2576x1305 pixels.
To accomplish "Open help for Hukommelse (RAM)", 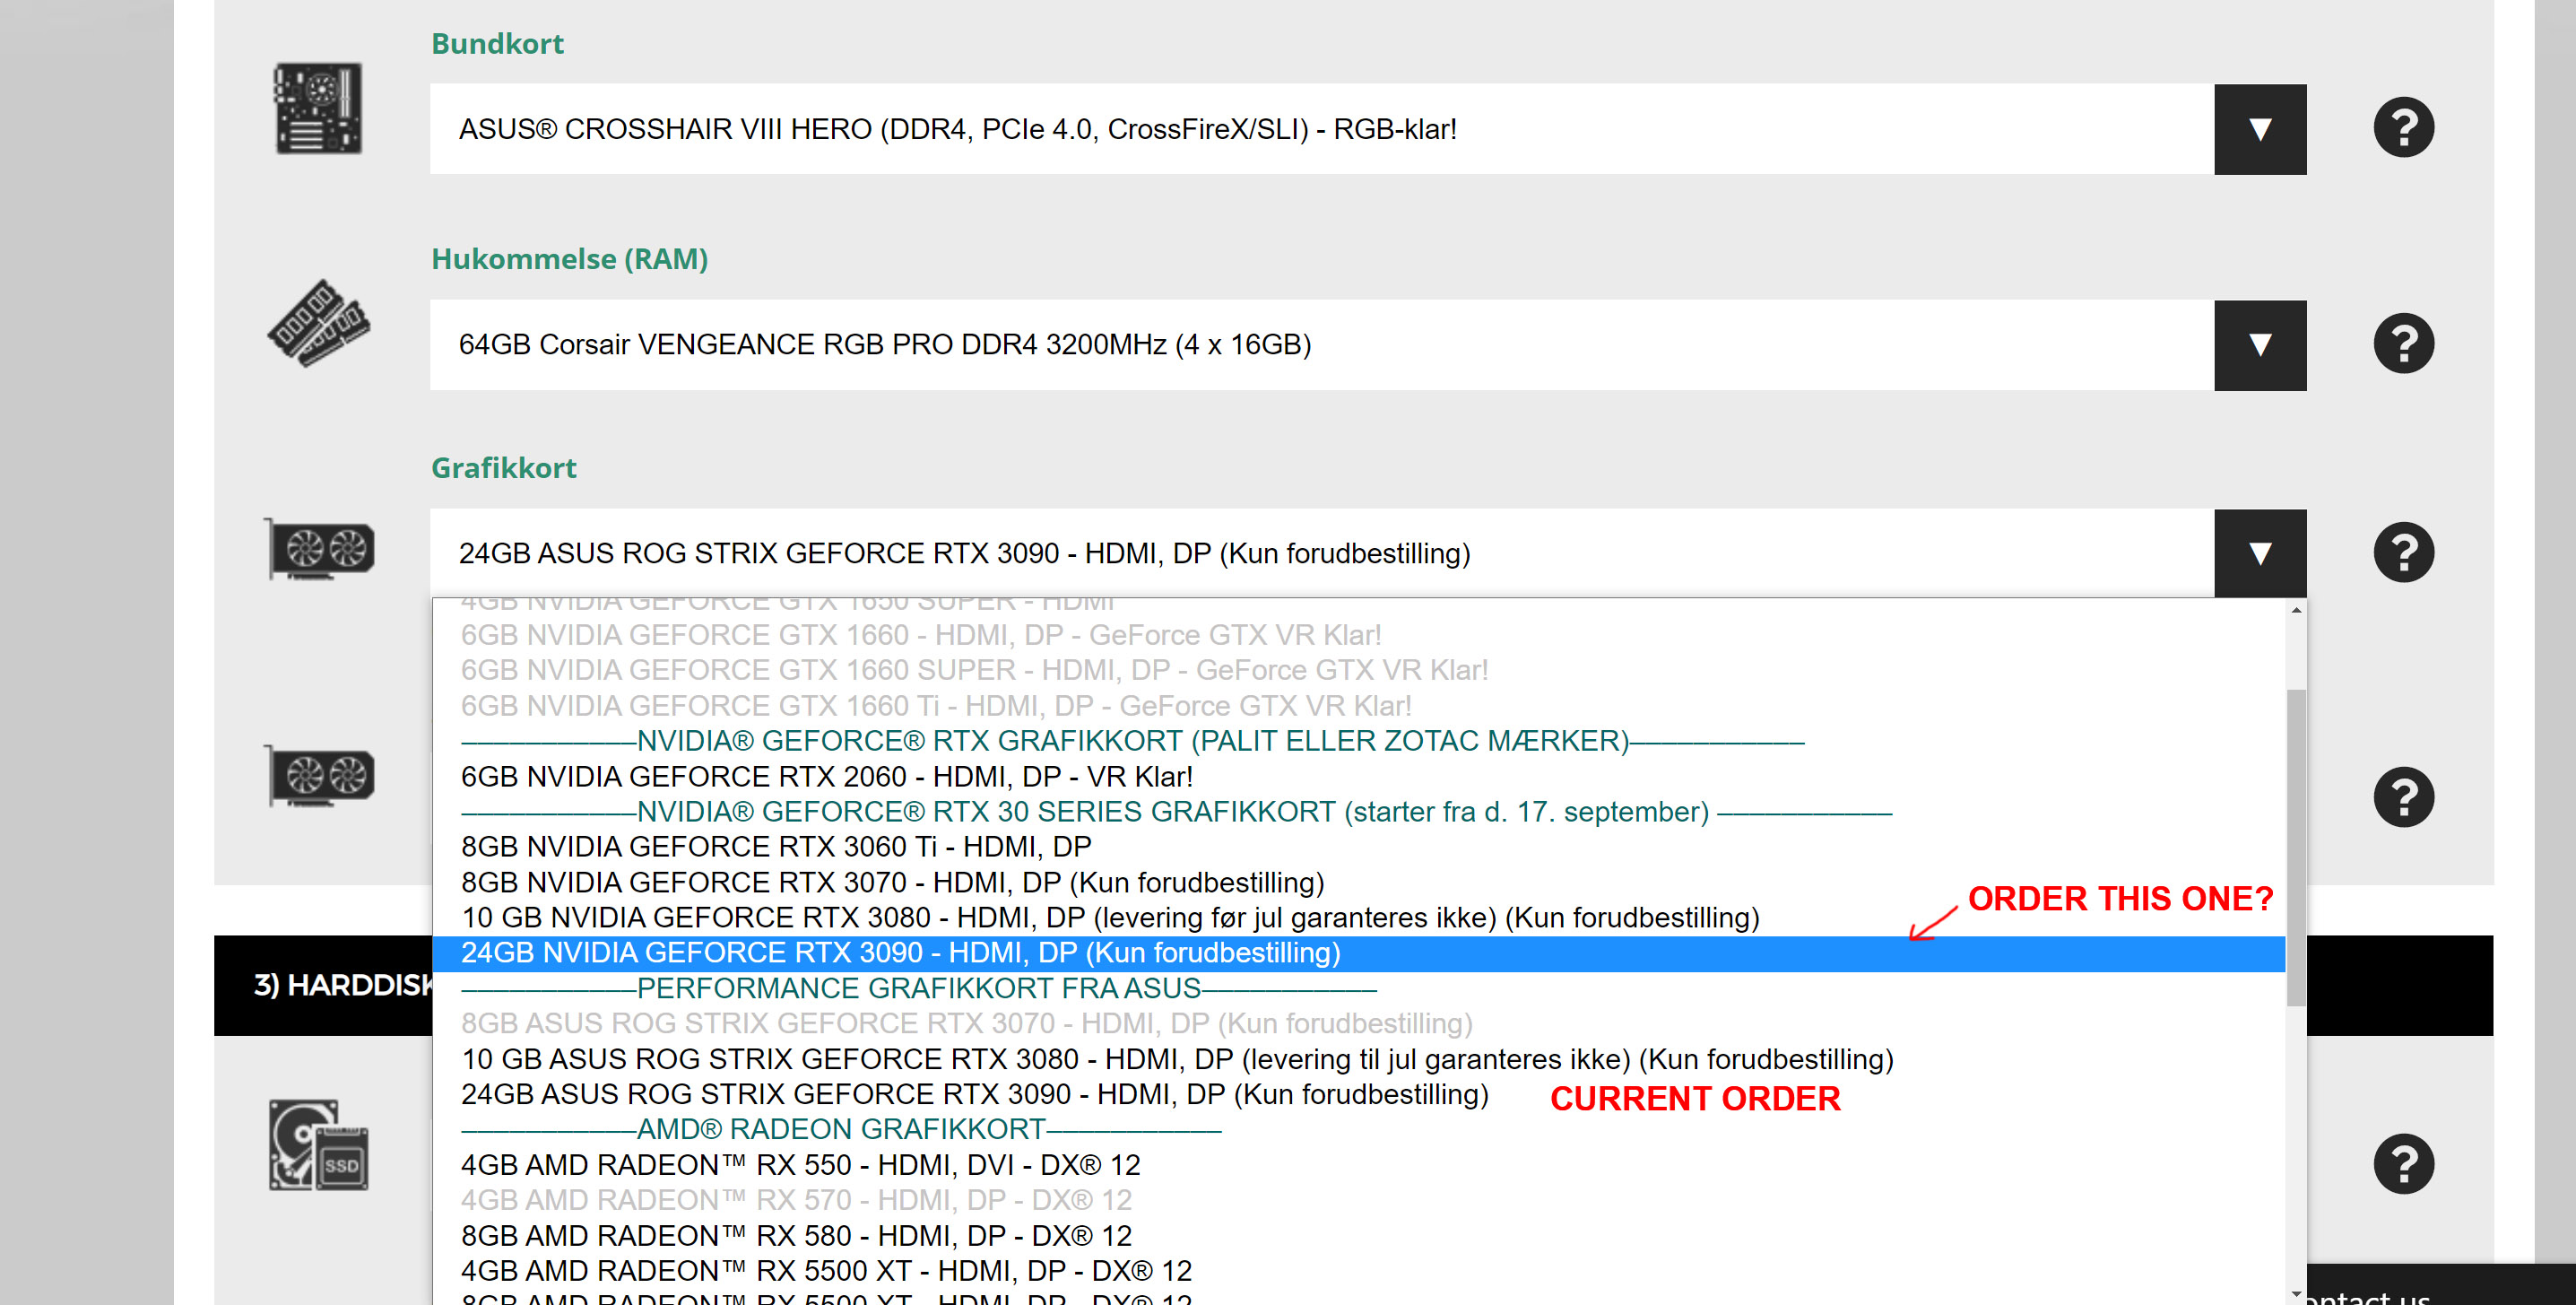I will coord(2403,344).
